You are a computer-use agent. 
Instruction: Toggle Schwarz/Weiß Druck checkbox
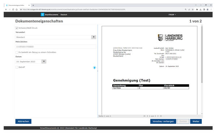click(17, 28)
